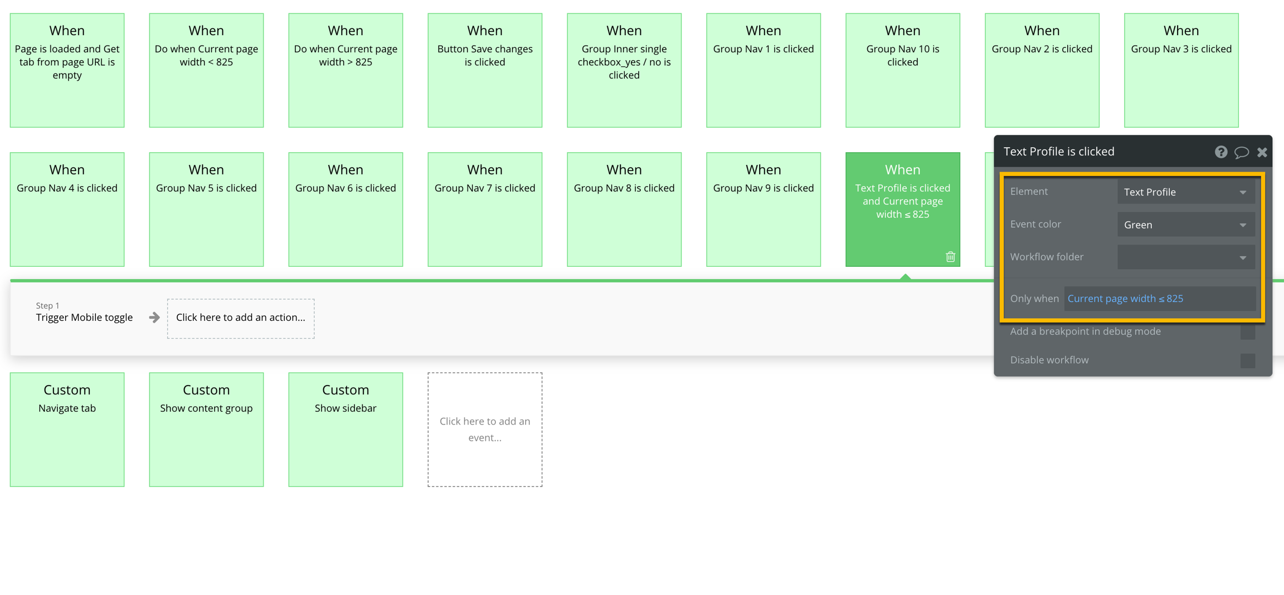Viewport: 1284px width, 595px height.
Task: Select the Custom Show sidebar event
Action: click(346, 430)
